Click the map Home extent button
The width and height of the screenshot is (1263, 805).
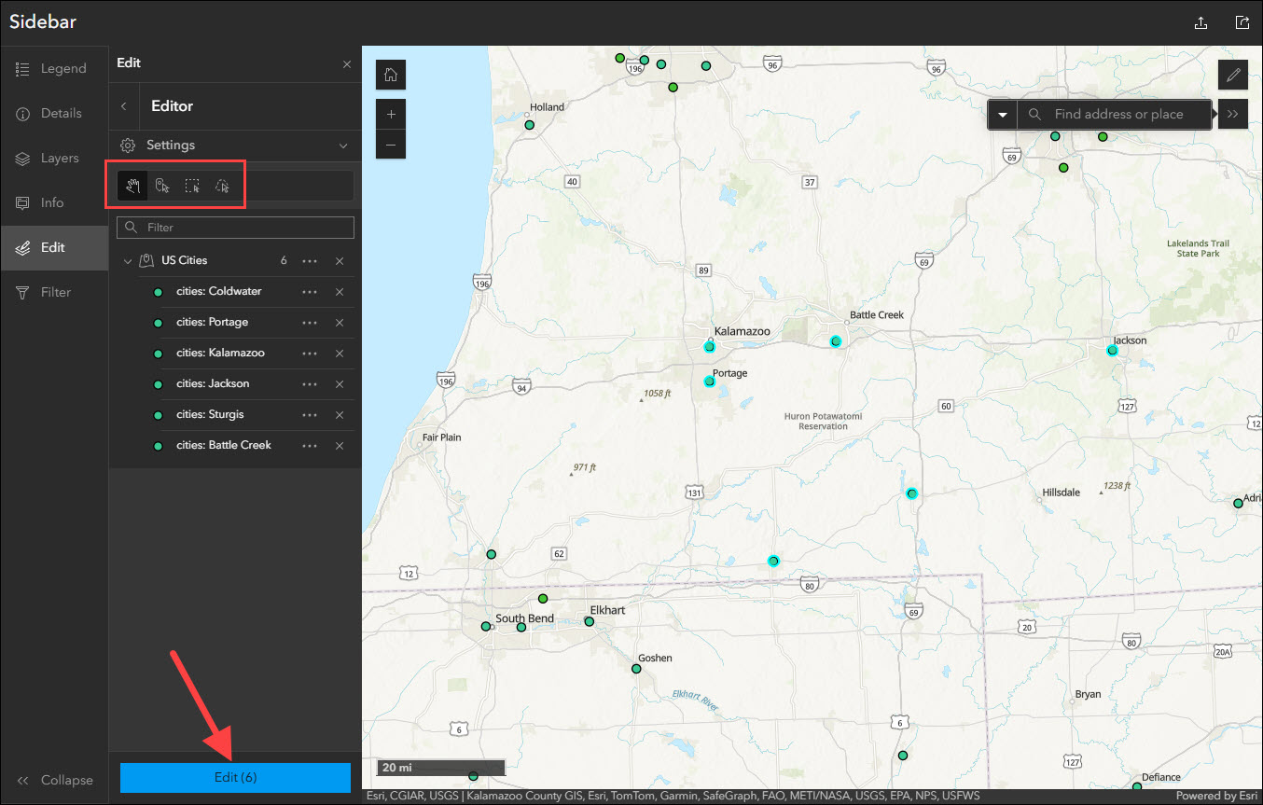390,76
